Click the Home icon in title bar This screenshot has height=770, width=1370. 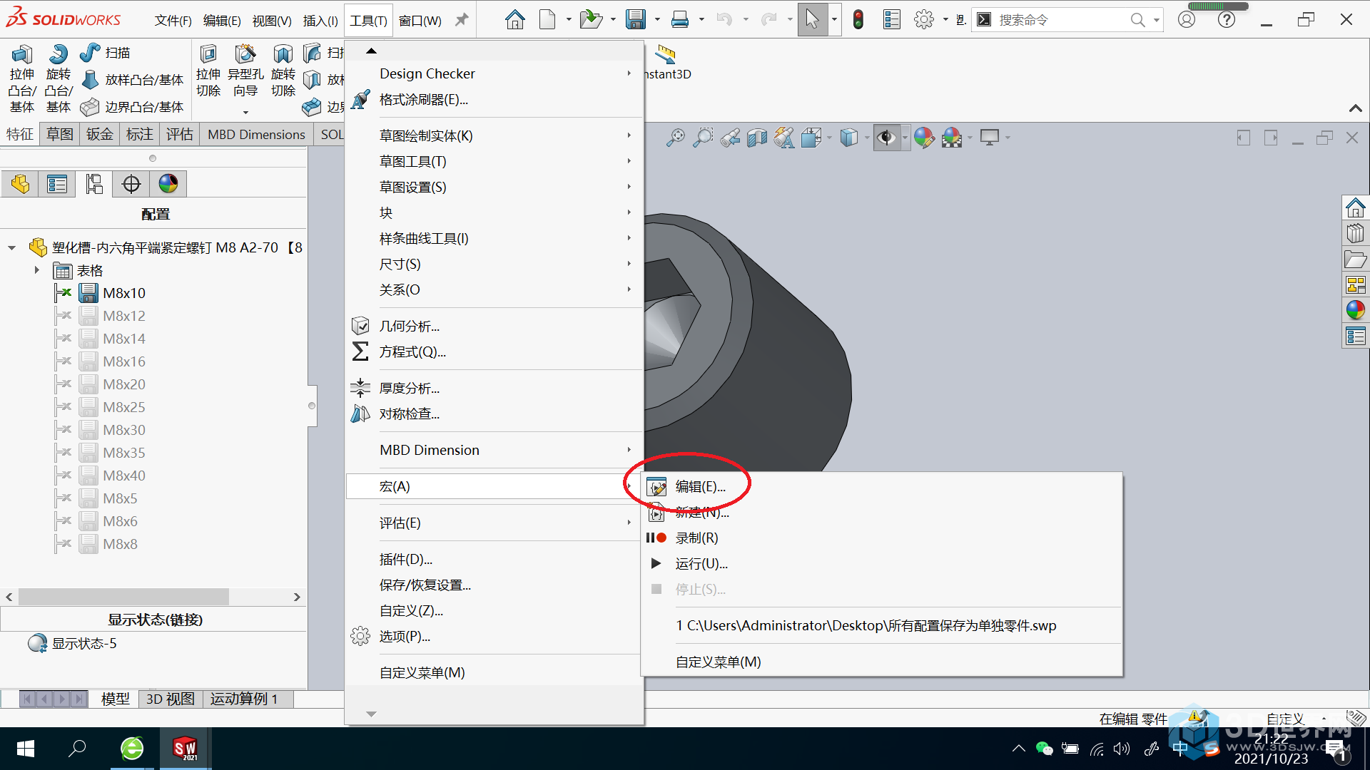514,19
